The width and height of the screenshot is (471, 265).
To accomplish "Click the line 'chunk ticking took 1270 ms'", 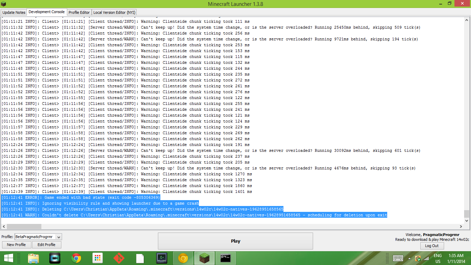I will pyautogui.click(x=127, y=174).
